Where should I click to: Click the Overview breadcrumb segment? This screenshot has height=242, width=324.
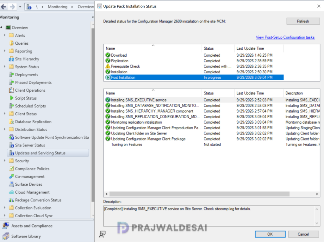(85, 7)
